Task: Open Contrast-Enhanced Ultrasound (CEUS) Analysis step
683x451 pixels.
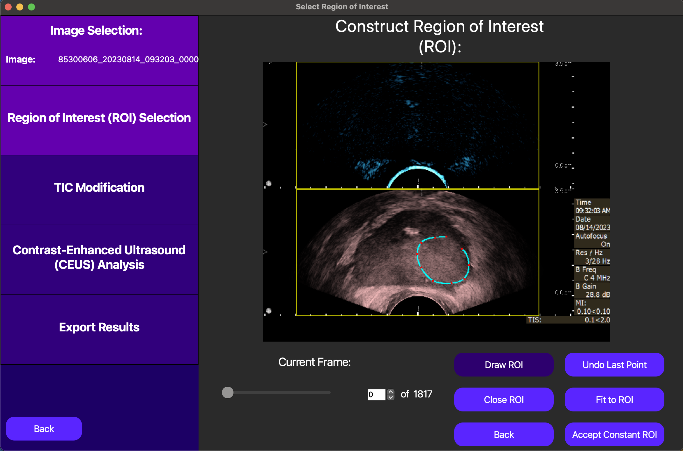Action: click(99, 260)
